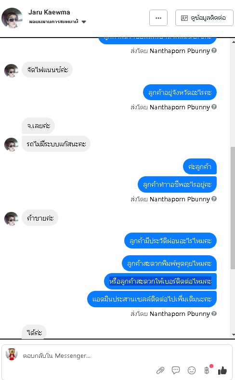Open the saved replies speech bubble icon
The image size is (235, 380).
176,370
